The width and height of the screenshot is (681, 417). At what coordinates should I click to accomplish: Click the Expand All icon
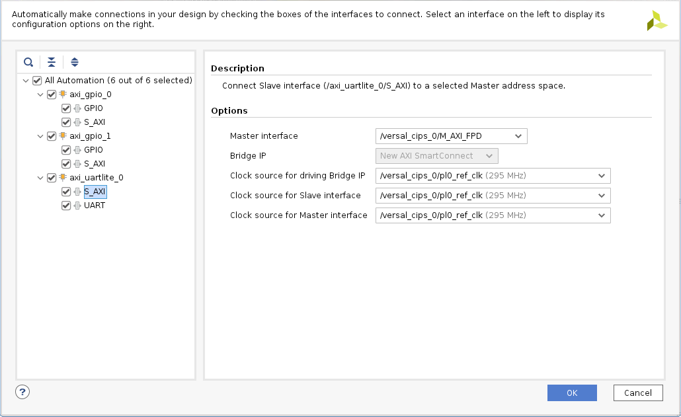pos(75,62)
